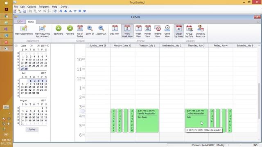Click the Wednesday, July 2 column header
This screenshot has height=147, width=262.
172,46
